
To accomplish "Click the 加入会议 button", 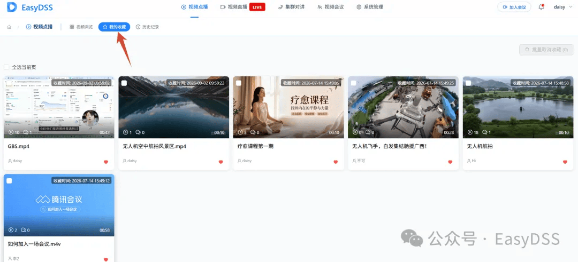I will pyautogui.click(x=514, y=7).
